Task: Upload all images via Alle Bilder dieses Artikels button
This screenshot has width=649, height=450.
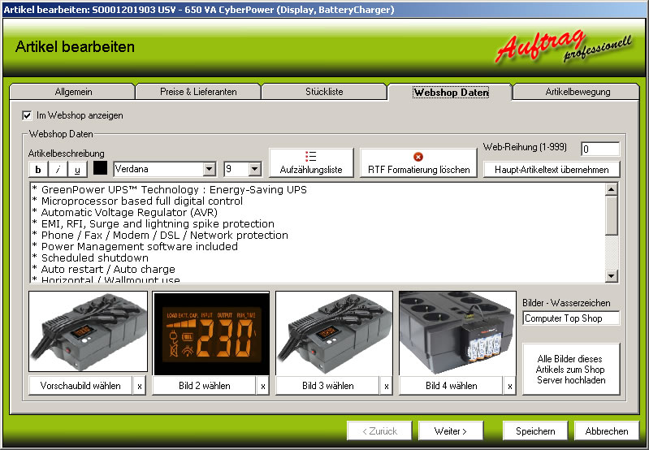Action: [x=571, y=370]
